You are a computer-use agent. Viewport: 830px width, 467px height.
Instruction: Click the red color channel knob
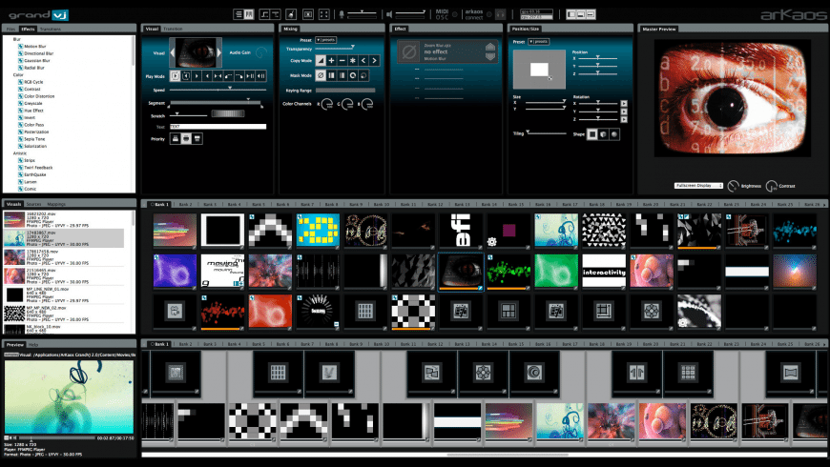(326, 104)
